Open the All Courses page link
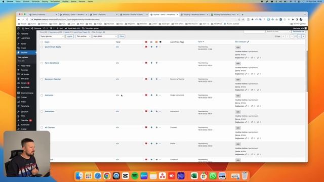 click(x=50, y=127)
